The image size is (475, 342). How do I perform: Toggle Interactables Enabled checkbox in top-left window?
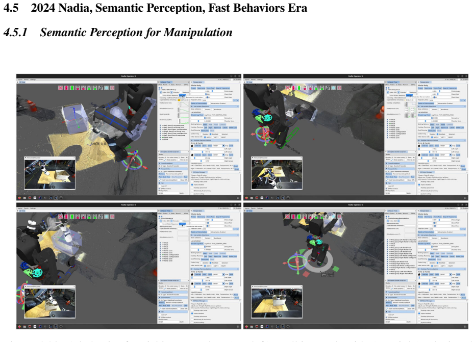tap(209, 103)
